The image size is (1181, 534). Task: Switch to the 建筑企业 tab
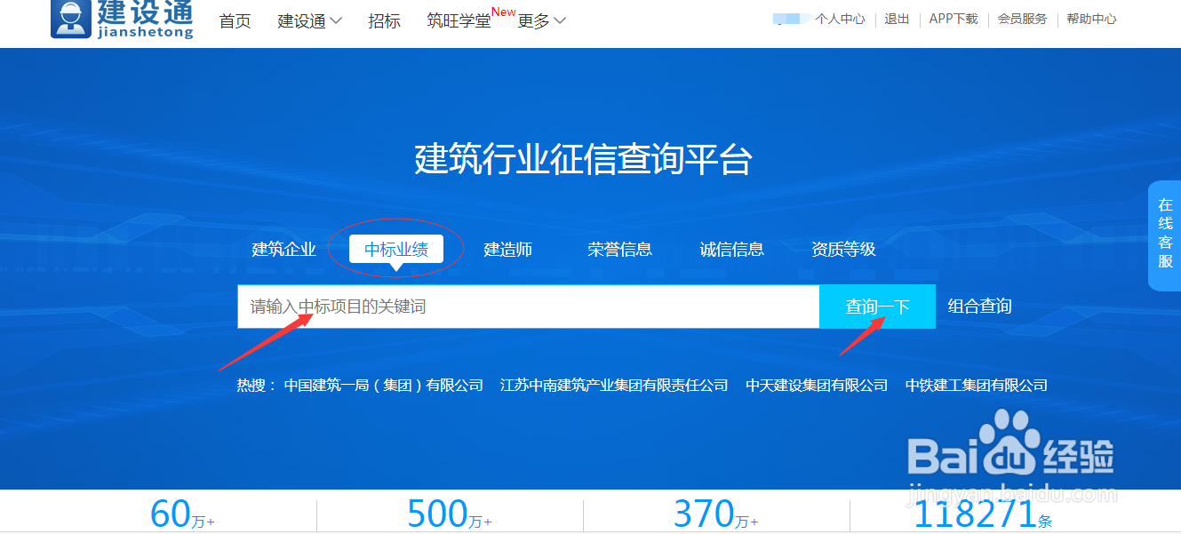pyautogui.click(x=283, y=250)
